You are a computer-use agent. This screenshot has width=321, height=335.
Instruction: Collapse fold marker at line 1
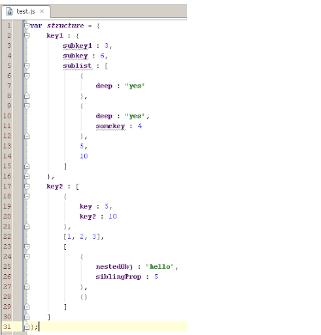click(27, 26)
